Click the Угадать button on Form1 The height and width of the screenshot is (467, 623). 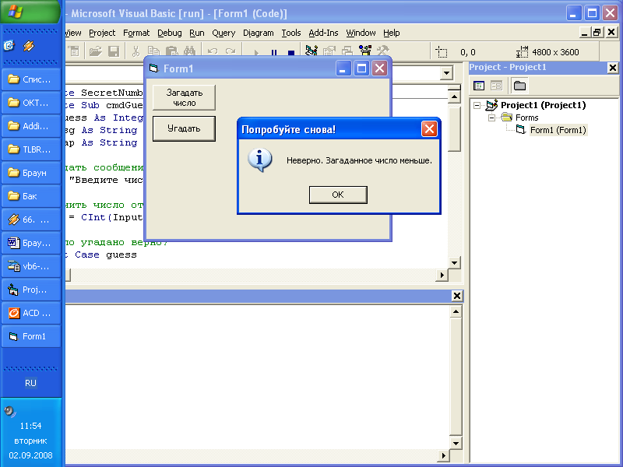tap(184, 128)
